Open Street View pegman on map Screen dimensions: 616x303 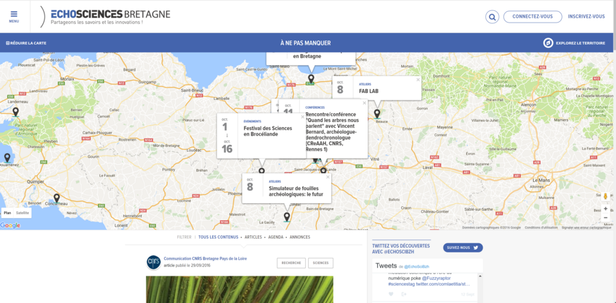[605, 197]
